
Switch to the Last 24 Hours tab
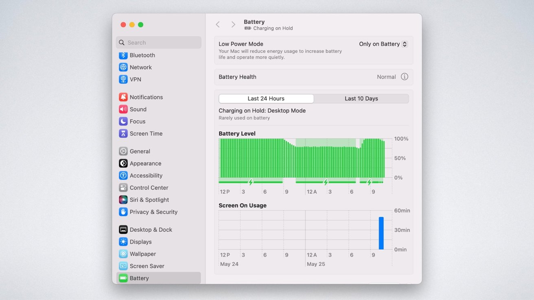point(266,99)
